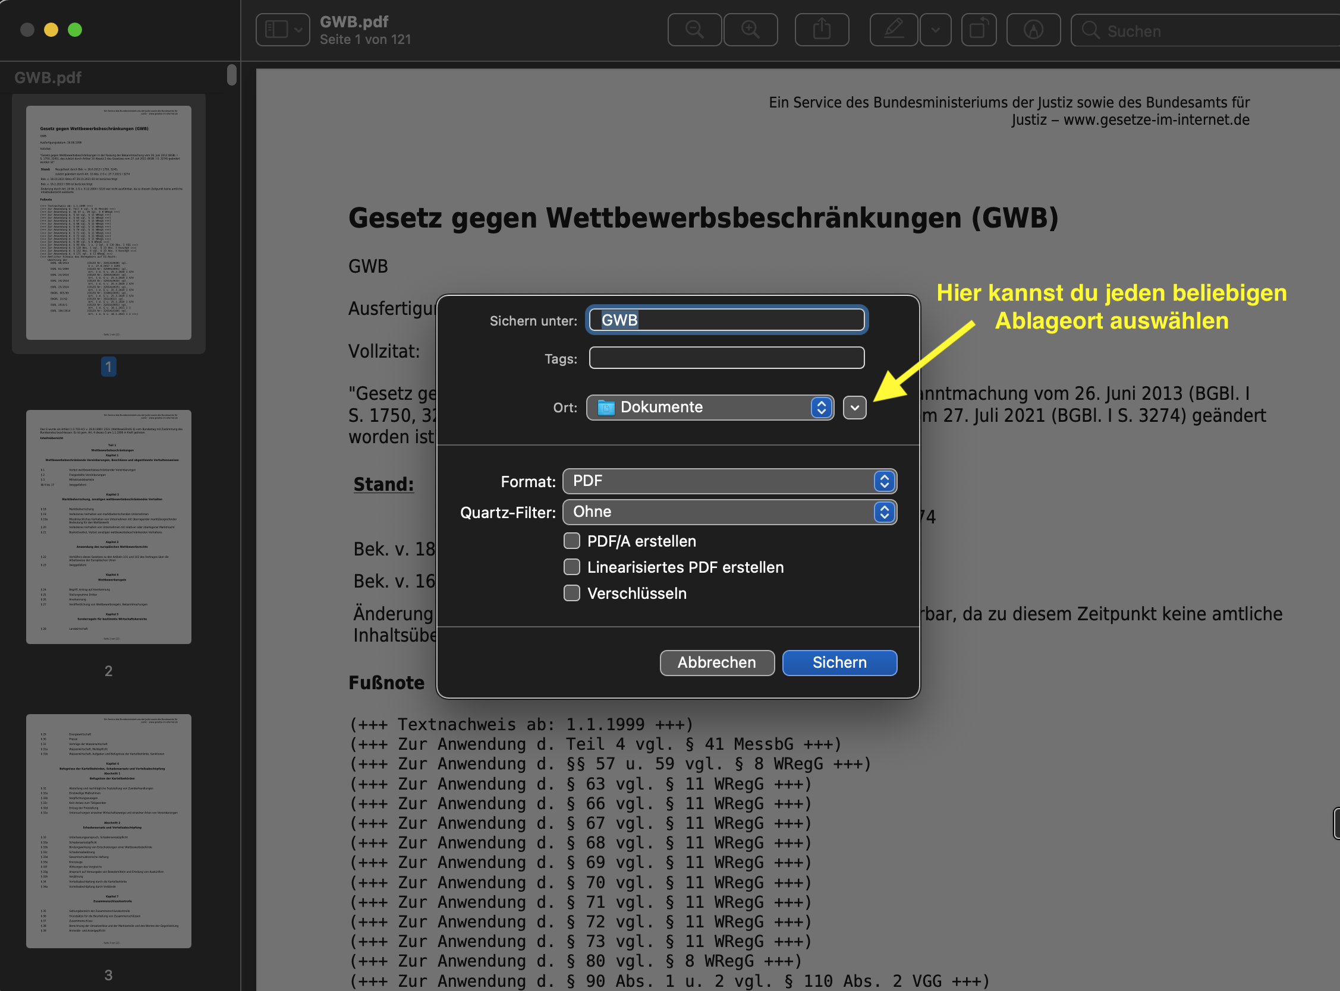Image resolution: width=1340 pixels, height=991 pixels.
Task: Expand save dialog with chevron button
Action: [854, 408]
